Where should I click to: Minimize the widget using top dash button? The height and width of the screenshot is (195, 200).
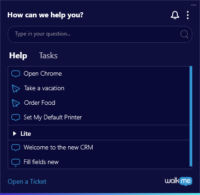pos(194,5)
